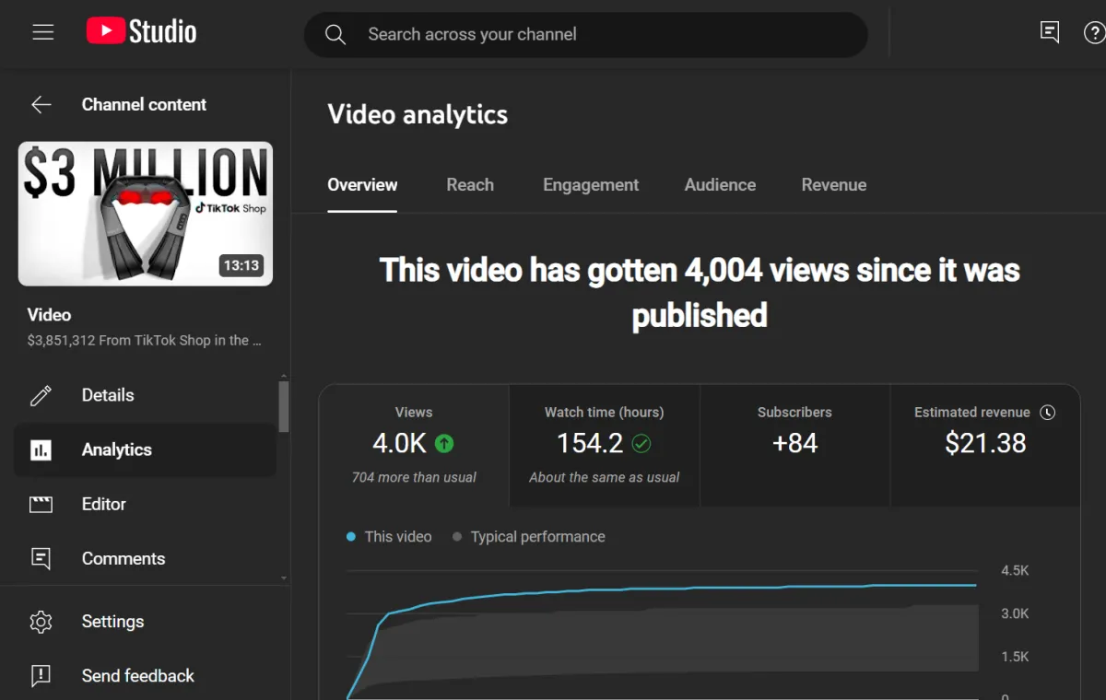Open the Help question mark icon
Image resolution: width=1106 pixels, height=700 pixels.
pos(1094,33)
